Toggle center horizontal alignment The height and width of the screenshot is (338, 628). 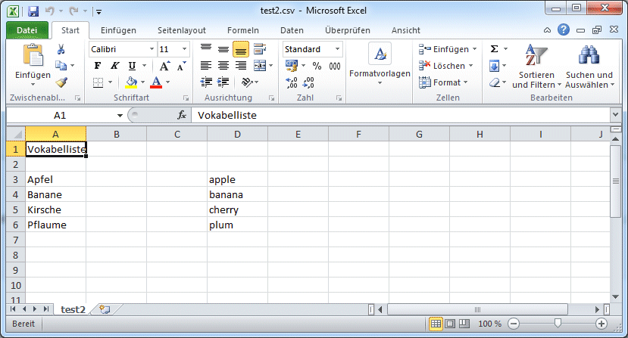223,66
